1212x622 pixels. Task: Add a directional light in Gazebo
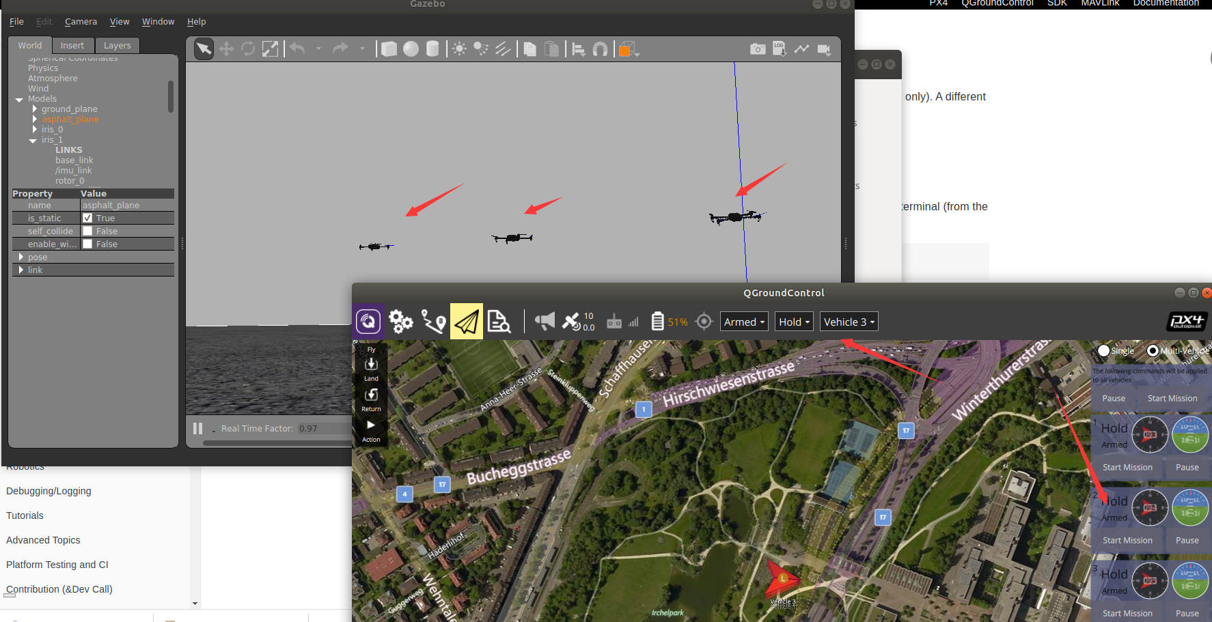click(503, 49)
